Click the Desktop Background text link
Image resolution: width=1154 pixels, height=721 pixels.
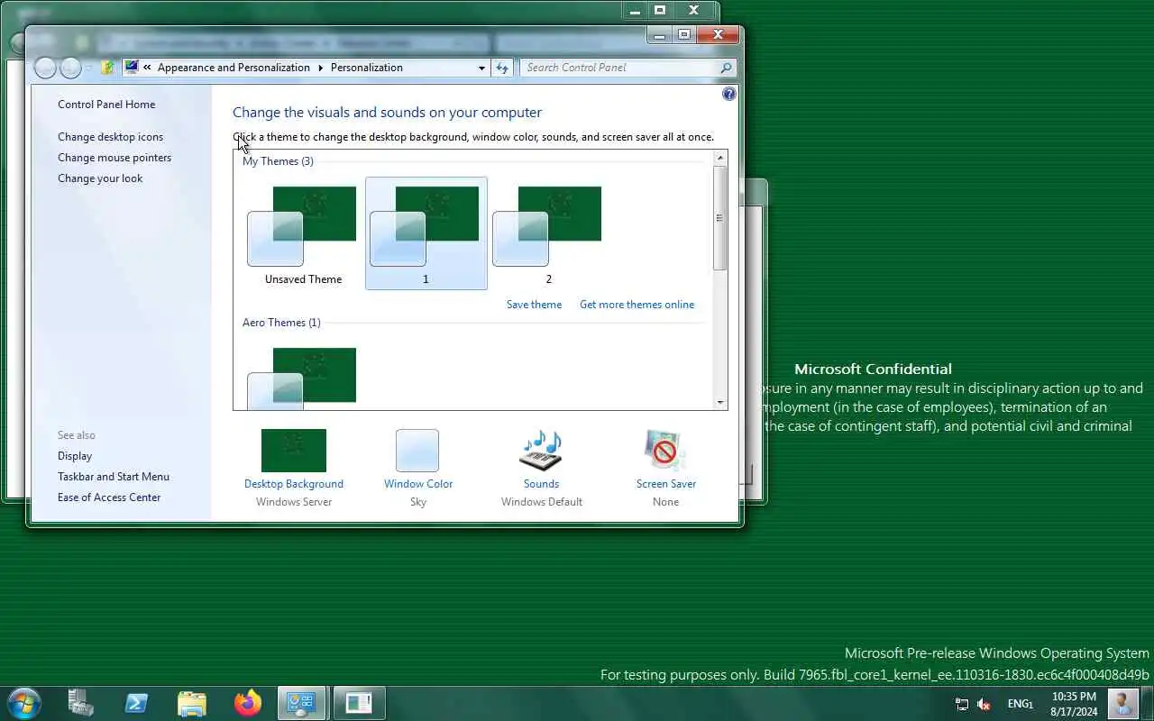tap(294, 484)
